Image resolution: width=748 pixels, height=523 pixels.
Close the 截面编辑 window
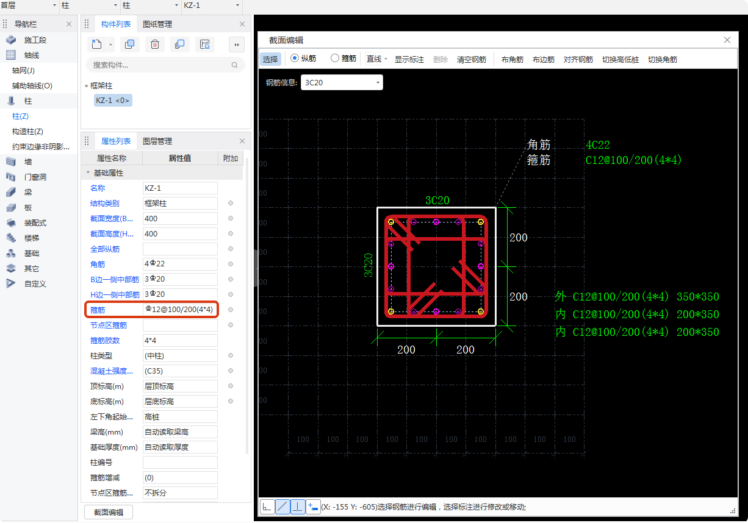point(727,40)
